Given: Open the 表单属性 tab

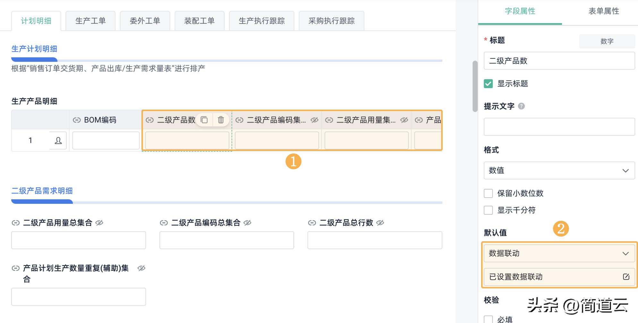Looking at the screenshot, I should [603, 11].
